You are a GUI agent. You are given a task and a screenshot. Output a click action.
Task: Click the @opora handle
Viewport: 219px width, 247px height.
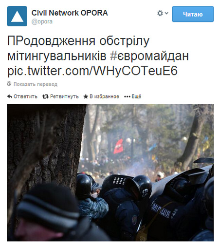click(42, 21)
